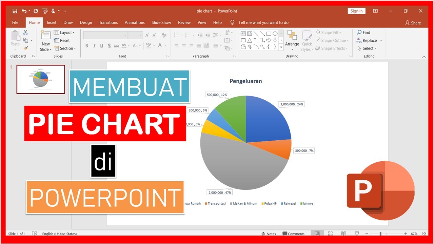Click Zoom In plus button
434x244 pixels.
point(406,234)
